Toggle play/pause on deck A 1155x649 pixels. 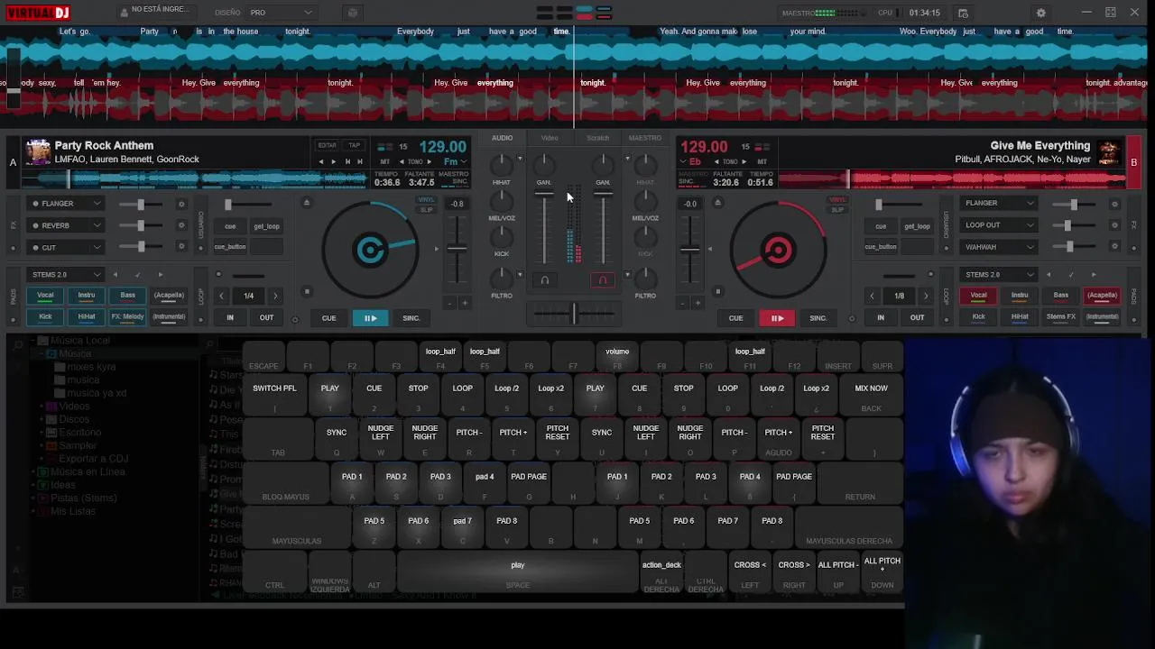370,318
